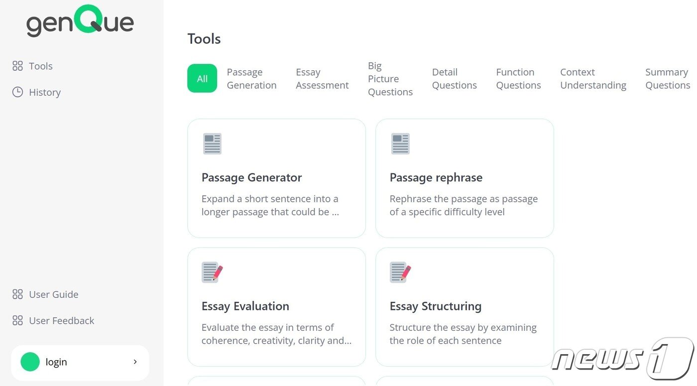697x386 pixels.
Task: Choose the Function Questions tab
Action: point(518,79)
